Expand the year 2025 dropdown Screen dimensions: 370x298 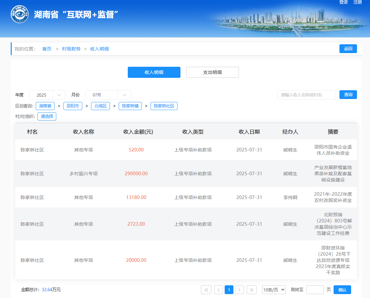[x=47, y=95]
